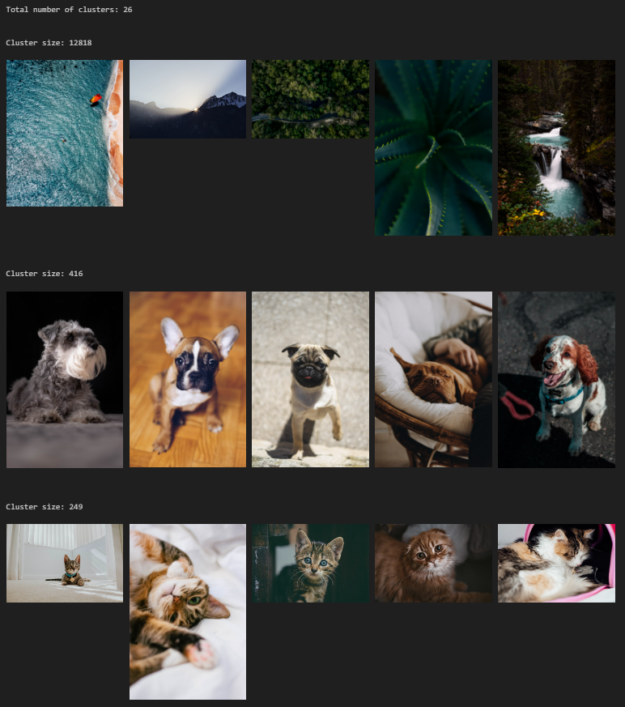
Task: Click the "Cluster size: 416" heading
Action: [x=45, y=274]
